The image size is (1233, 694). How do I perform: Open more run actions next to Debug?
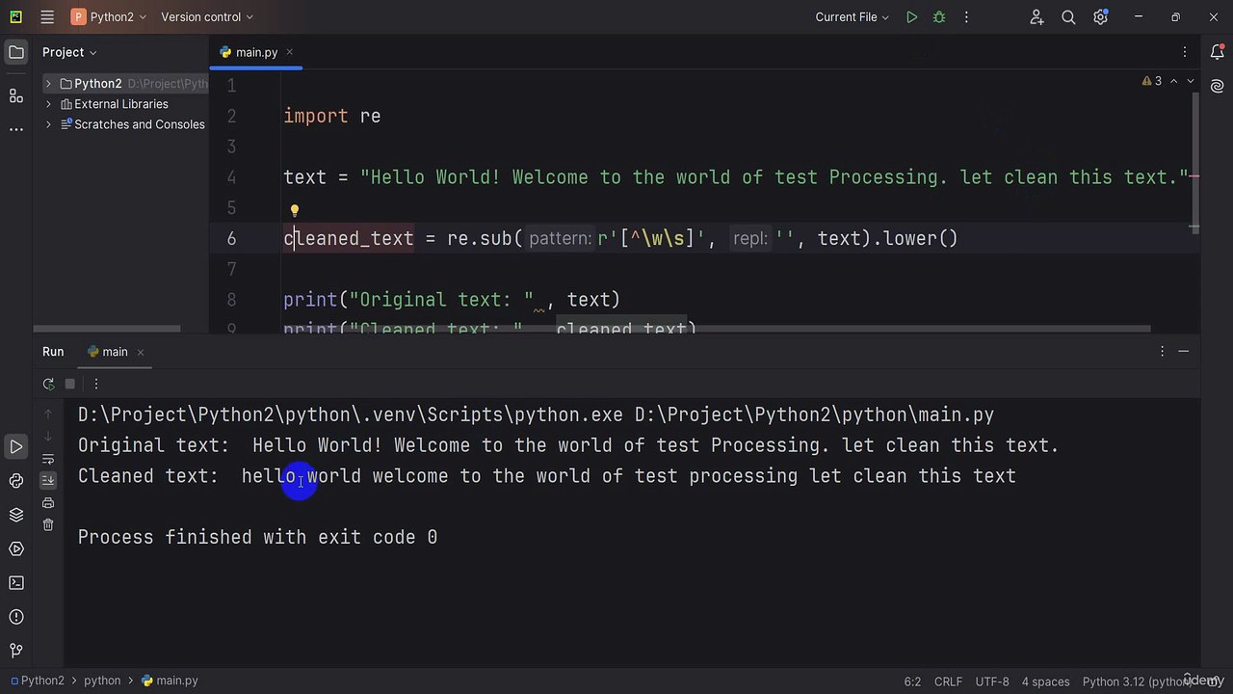tap(967, 16)
